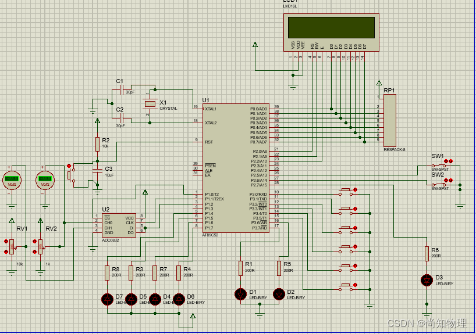Click the ADC0832 part name label
Image resolution: width=476 pixels, height=334 pixels.
click(111, 240)
